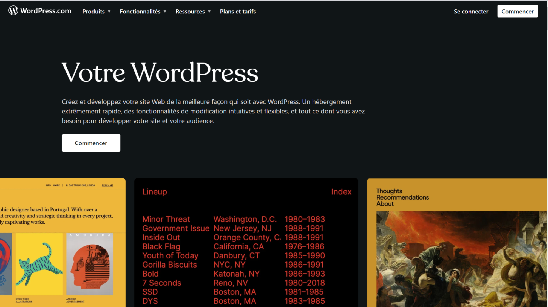Viewport: 548px width, 307px height.
Task: Click the tiger illustration in yellow card
Action: tap(39, 264)
